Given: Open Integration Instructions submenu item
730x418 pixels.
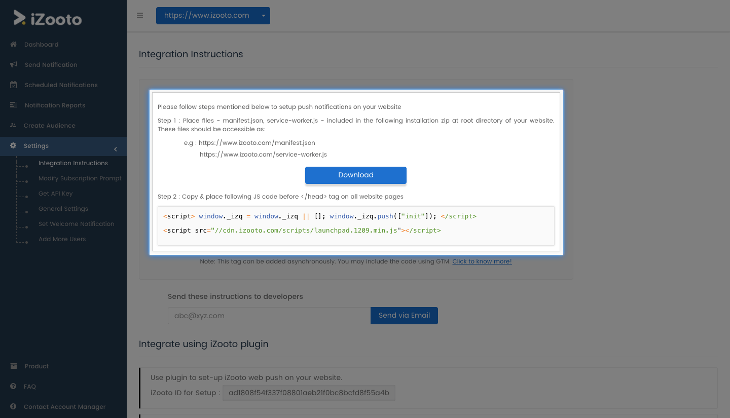Looking at the screenshot, I should pyautogui.click(x=73, y=163).
